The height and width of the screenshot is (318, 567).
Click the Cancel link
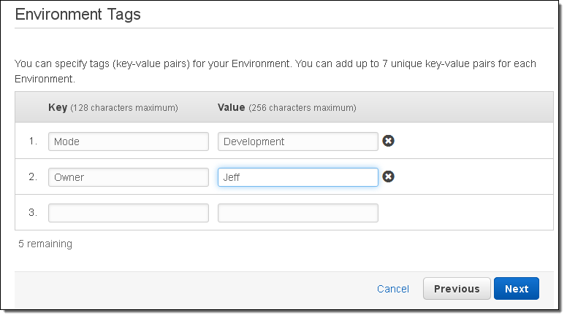point(393,289)
